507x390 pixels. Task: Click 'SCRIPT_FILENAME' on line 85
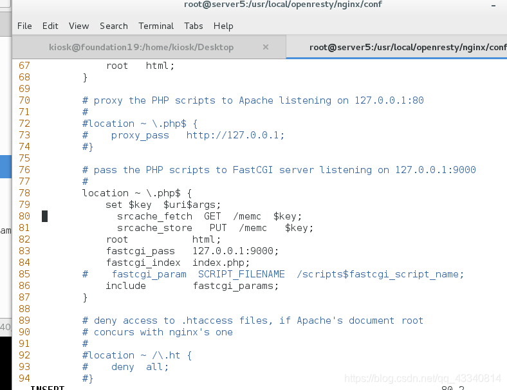click(x=241, y=274)
